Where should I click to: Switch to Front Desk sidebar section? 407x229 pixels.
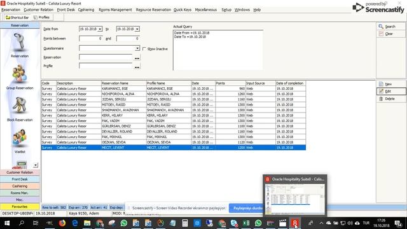[x=20, y=179]
